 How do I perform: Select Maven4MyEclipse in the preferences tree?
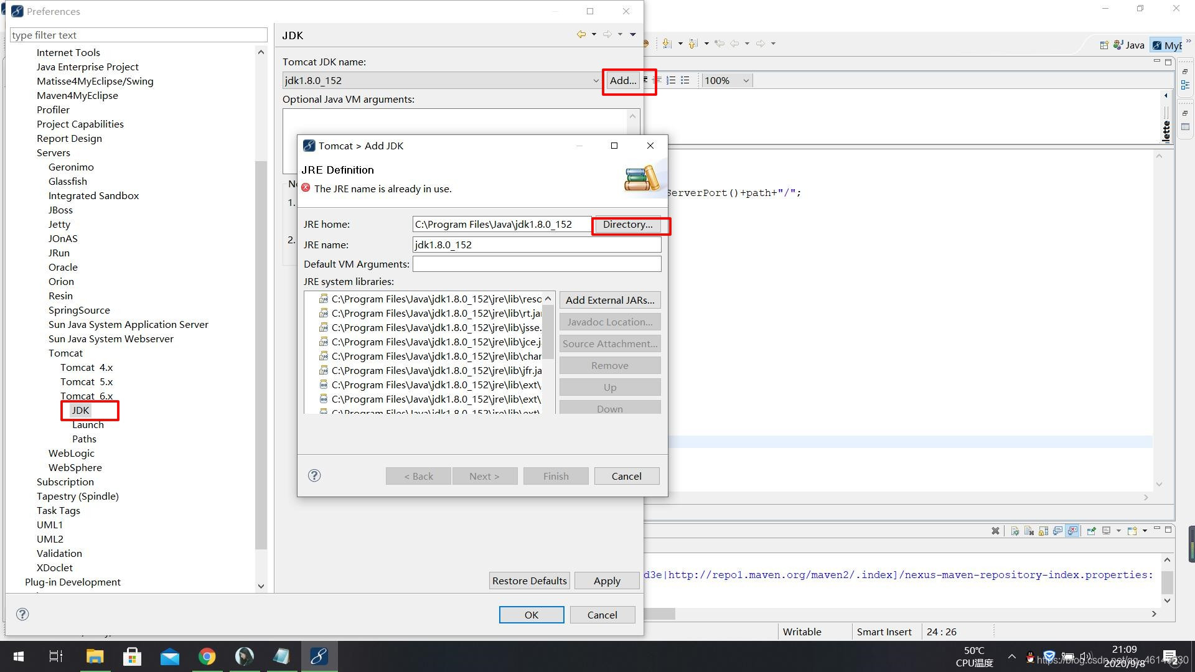coord(77,95)
